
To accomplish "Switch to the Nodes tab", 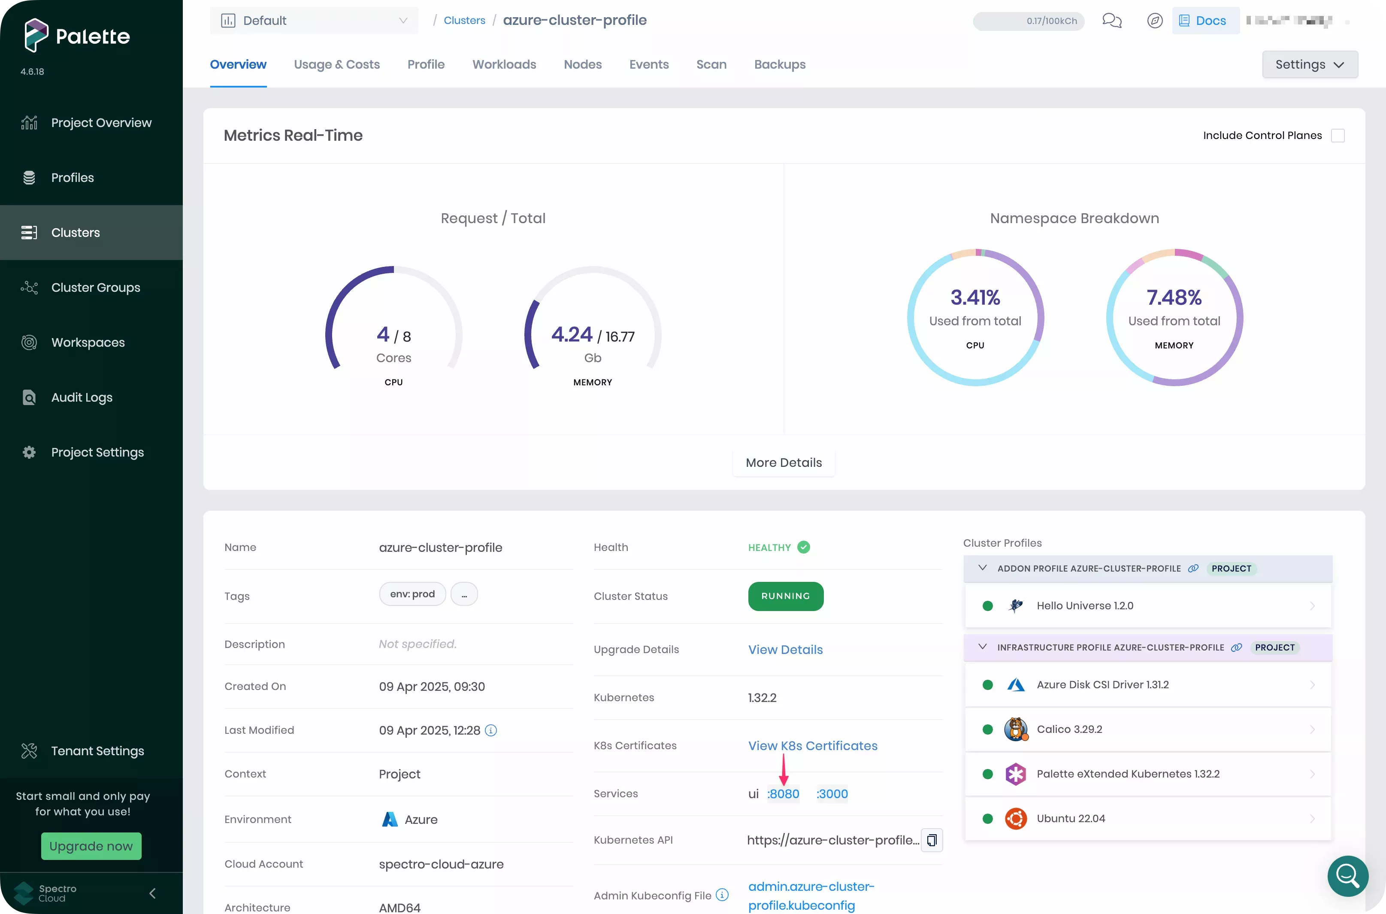I will point(582,65).
